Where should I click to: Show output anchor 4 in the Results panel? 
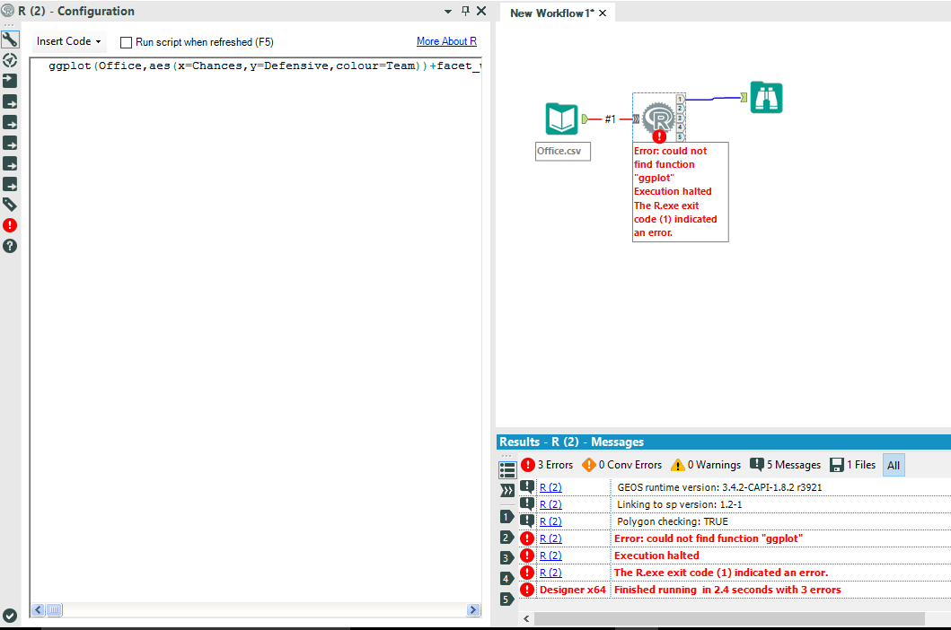507,579
